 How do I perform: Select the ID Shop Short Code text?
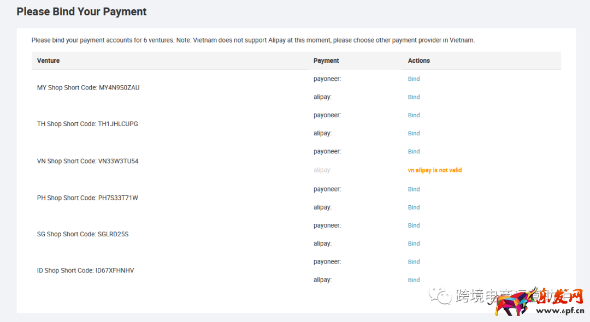[85, 271]
